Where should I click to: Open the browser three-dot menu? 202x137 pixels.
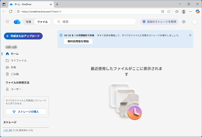(x=190, y=11)
